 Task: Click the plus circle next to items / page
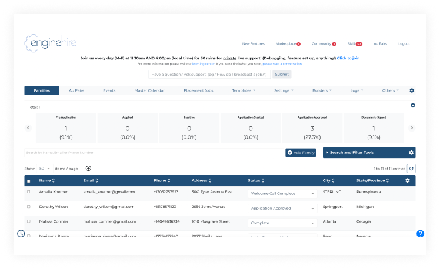88,169
